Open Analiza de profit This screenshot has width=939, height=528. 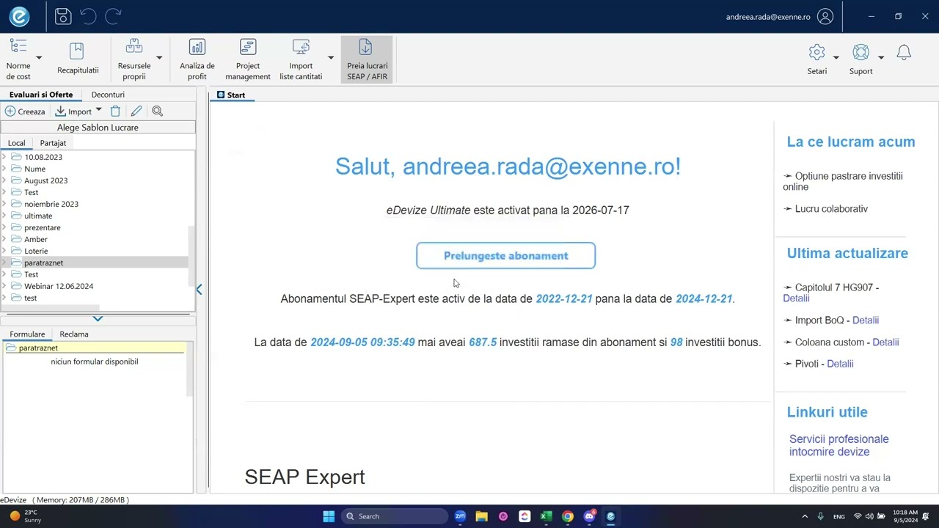tap(197, 59)
